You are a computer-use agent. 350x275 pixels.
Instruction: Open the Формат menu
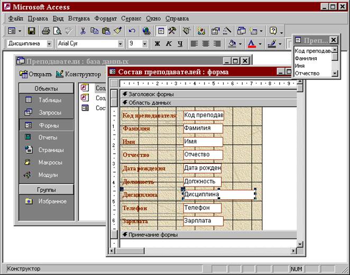tap(105, 19)
